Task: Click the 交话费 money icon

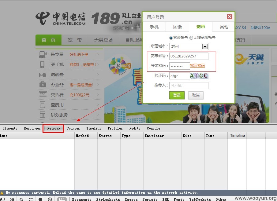Action: (x=43, y=94)
